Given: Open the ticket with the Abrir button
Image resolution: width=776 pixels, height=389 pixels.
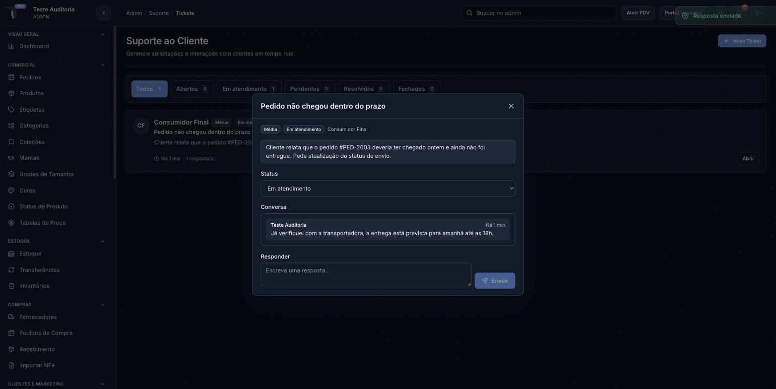Looking at the screenshot, I should click(x=748, y=159).
